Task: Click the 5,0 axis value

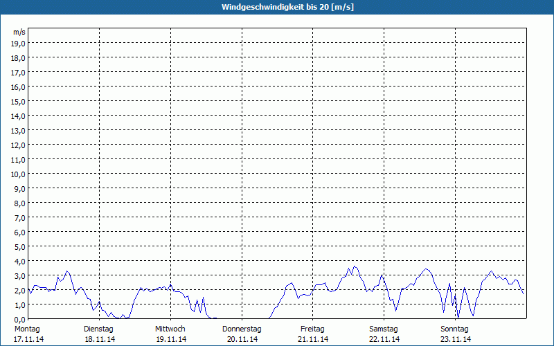Action: [19, 247]
